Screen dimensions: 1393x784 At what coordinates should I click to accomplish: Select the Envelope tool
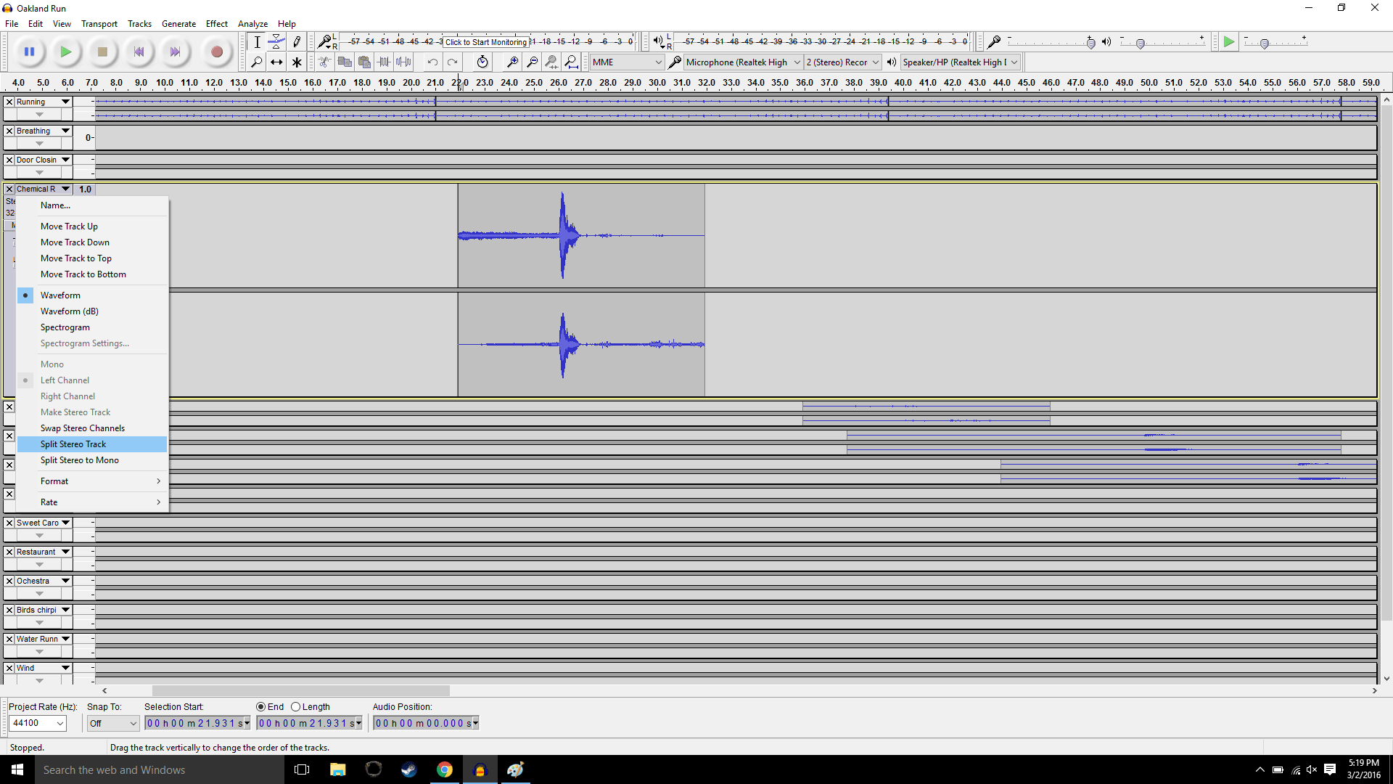pyautogui.click(x=276, y=41)
